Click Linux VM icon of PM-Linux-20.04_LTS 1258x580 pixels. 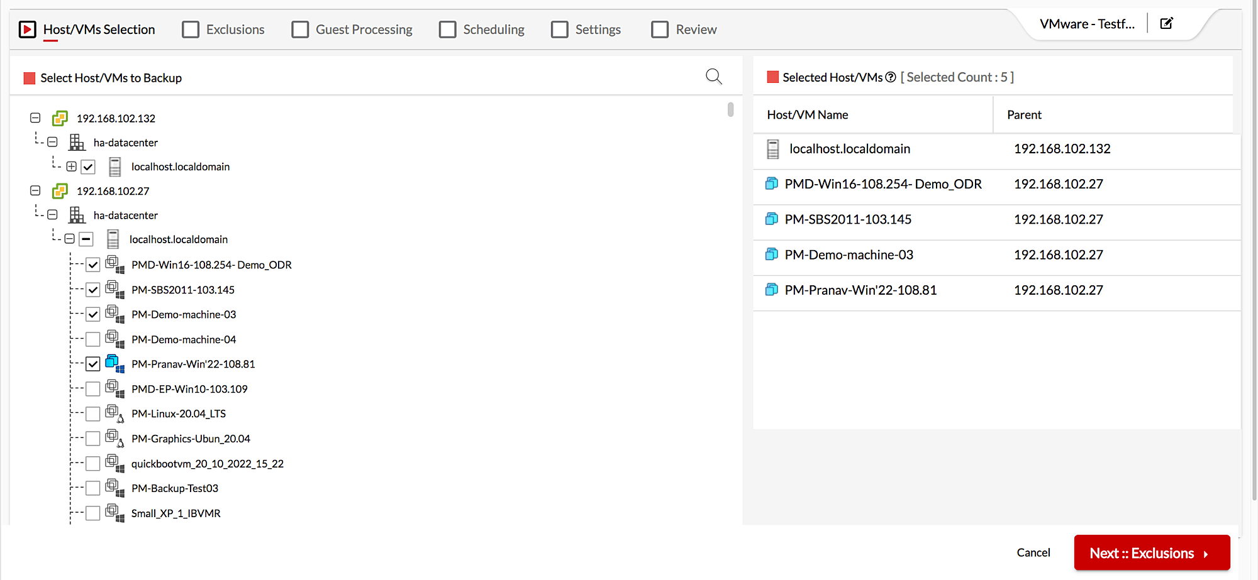(x=114, y=413)
